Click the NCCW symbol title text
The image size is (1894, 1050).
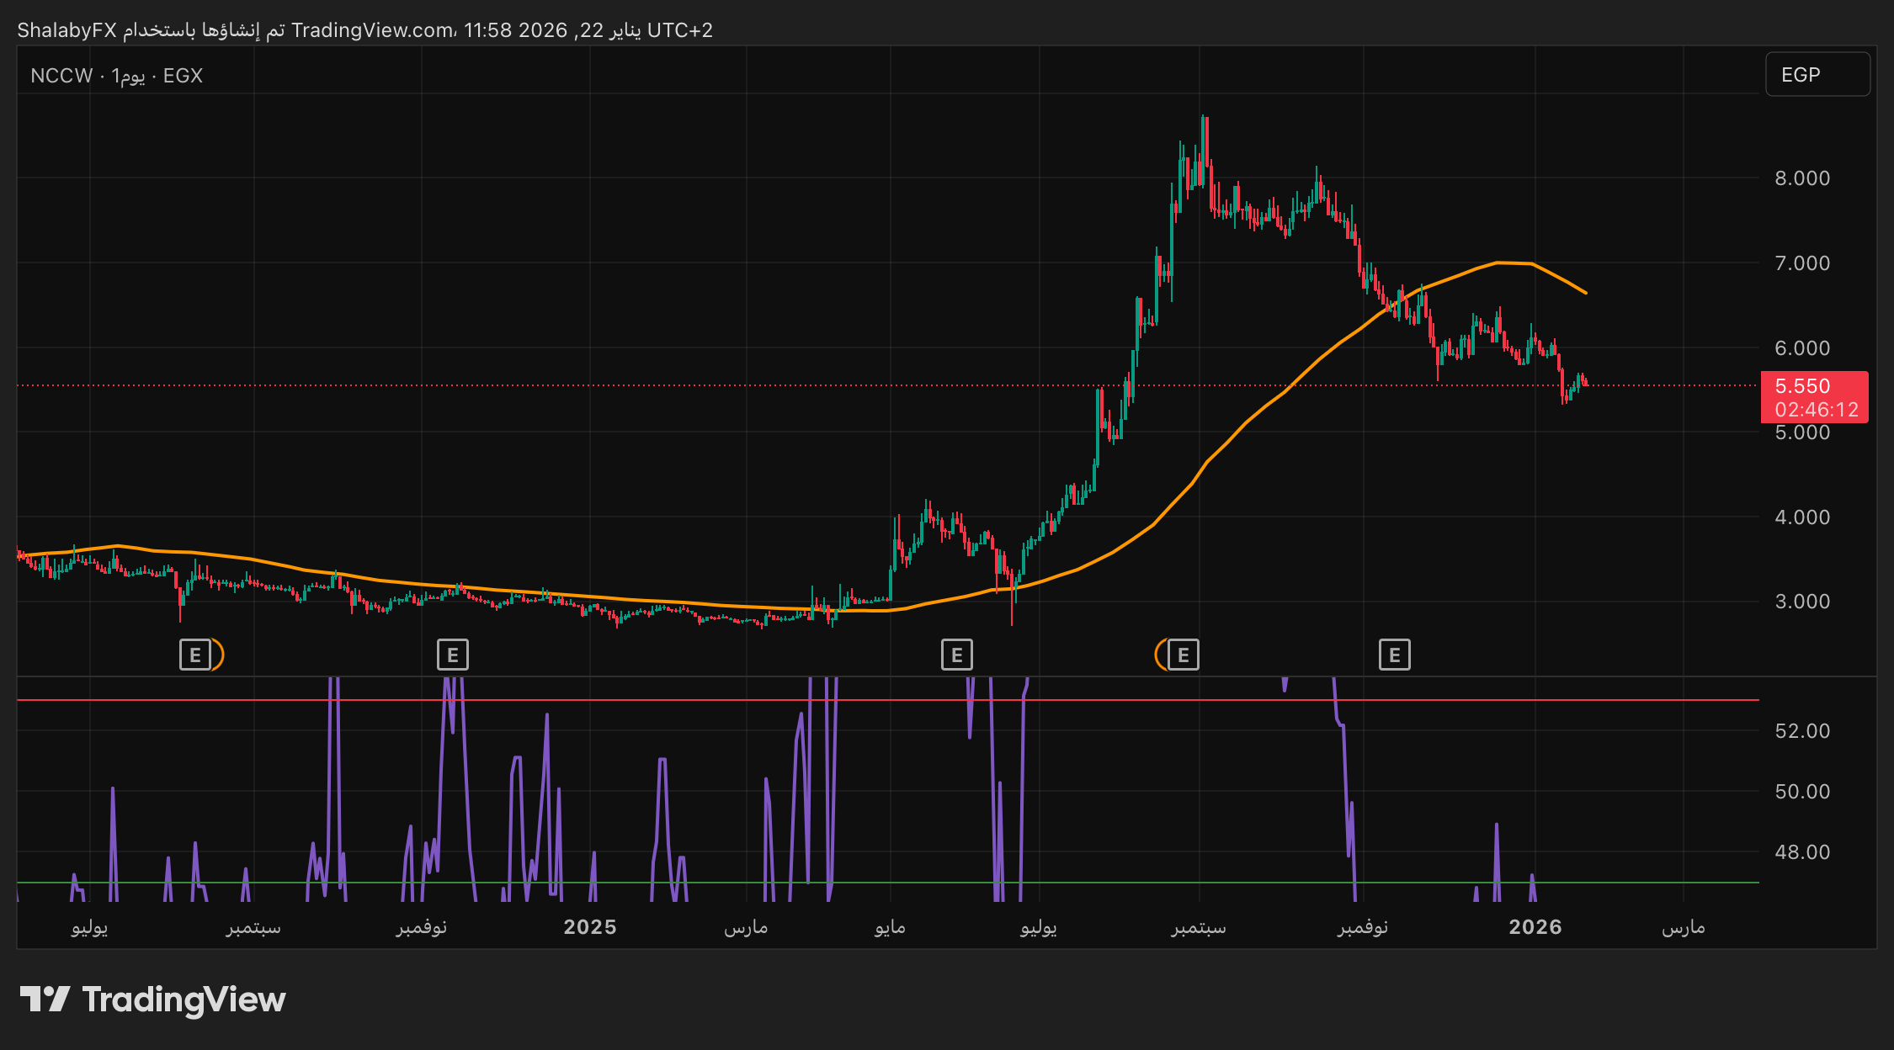(x=61, y=76)
